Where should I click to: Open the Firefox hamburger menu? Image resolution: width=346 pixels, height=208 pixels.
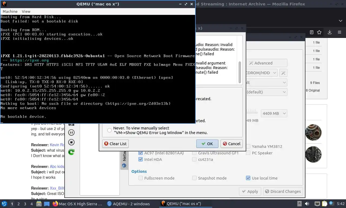(x=340, y=32)
